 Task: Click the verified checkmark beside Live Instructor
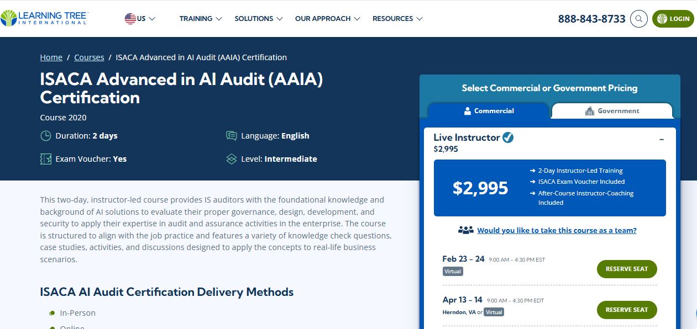coord(508,138)
